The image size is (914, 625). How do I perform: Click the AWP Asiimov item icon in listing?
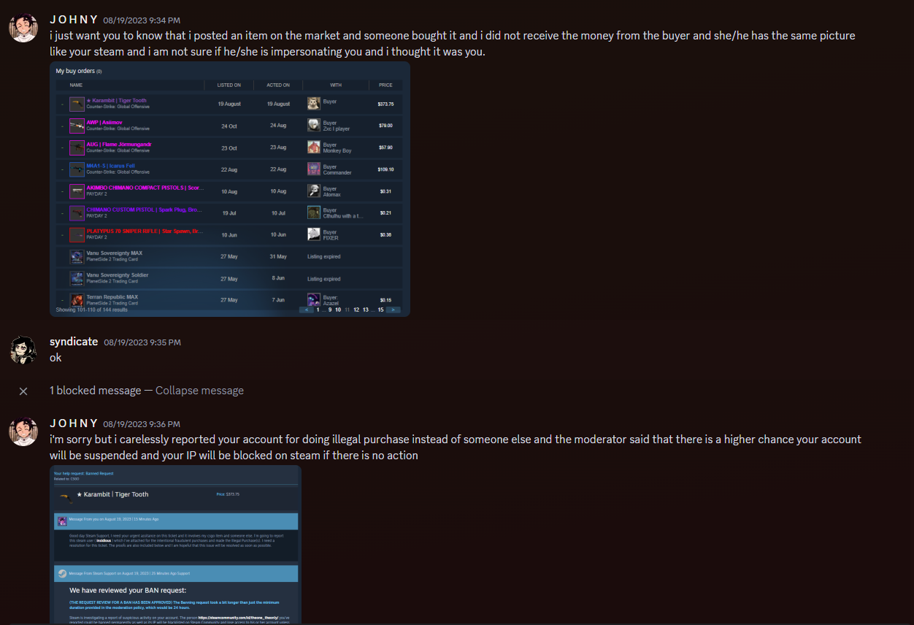[x=77, y=126]
